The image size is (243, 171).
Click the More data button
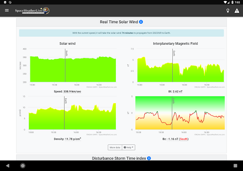tap(115, 147)
